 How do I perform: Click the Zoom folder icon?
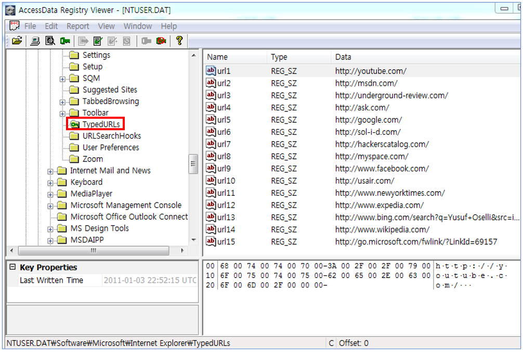[74, 159]
